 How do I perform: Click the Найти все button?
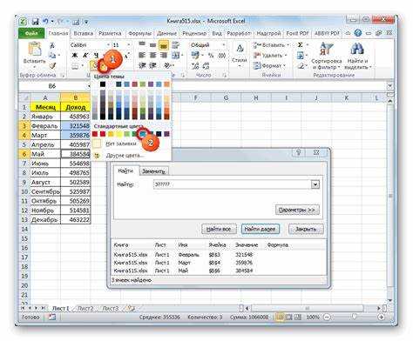coord(219,229)
